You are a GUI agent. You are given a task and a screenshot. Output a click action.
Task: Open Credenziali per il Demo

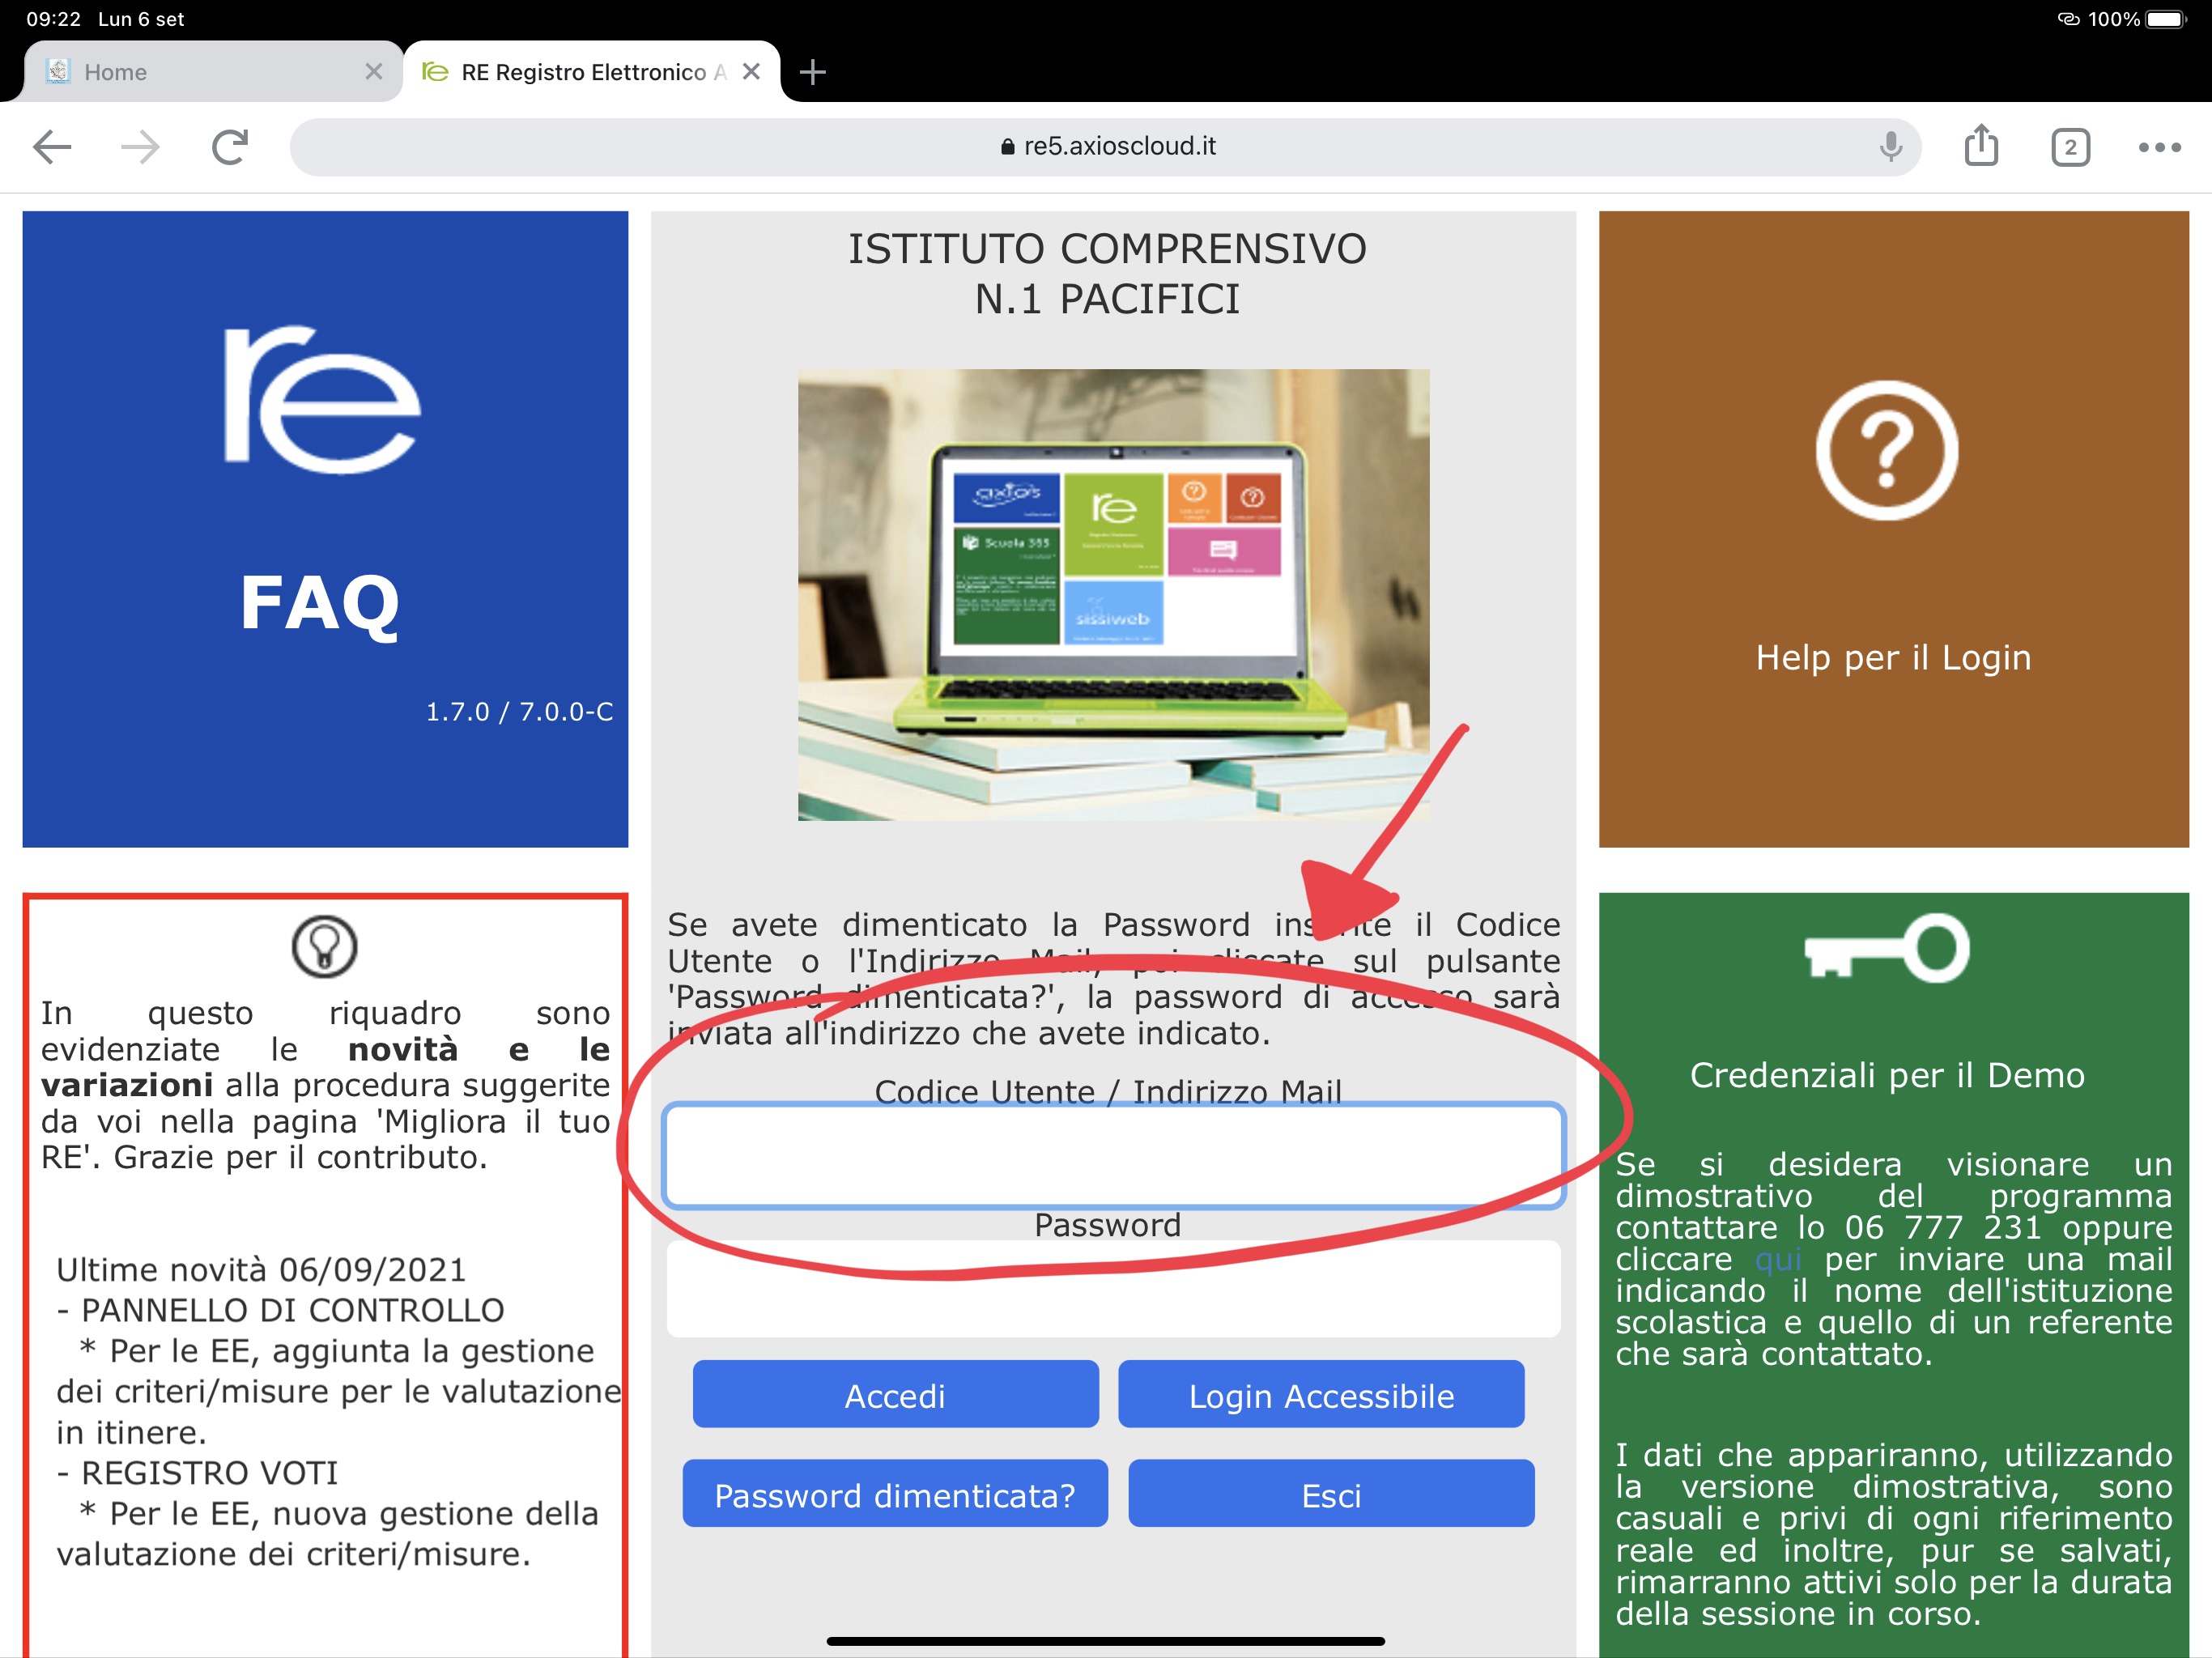[x=1887, y=1075]
